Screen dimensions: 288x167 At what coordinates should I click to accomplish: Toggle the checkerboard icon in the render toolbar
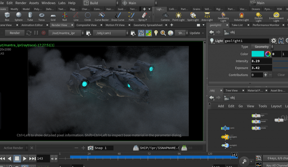pyautogui.click(x=148, y=33)
